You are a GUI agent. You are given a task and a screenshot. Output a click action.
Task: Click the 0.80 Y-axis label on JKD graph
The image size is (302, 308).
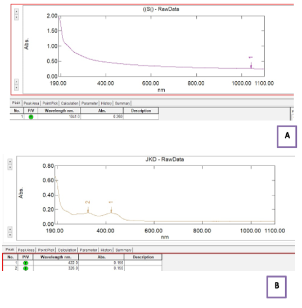pos(48,166)
